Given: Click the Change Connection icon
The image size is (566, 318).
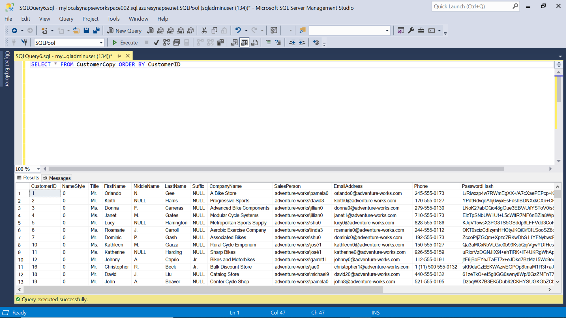Looking at the screenshot, I should (24, 43).
